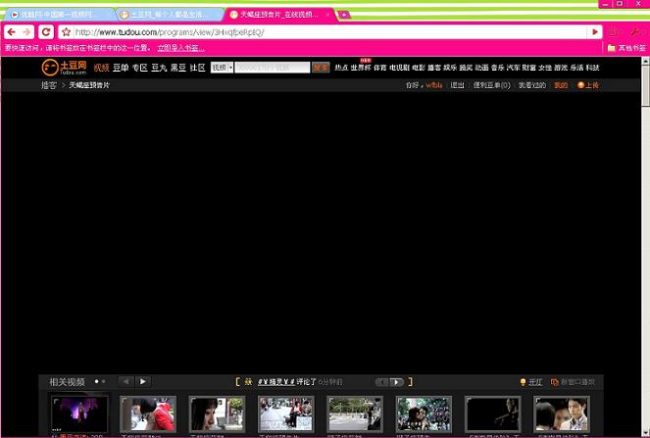Open the 其他书签 bookmarks folder

pyautogui.click(x=625, y=47)
